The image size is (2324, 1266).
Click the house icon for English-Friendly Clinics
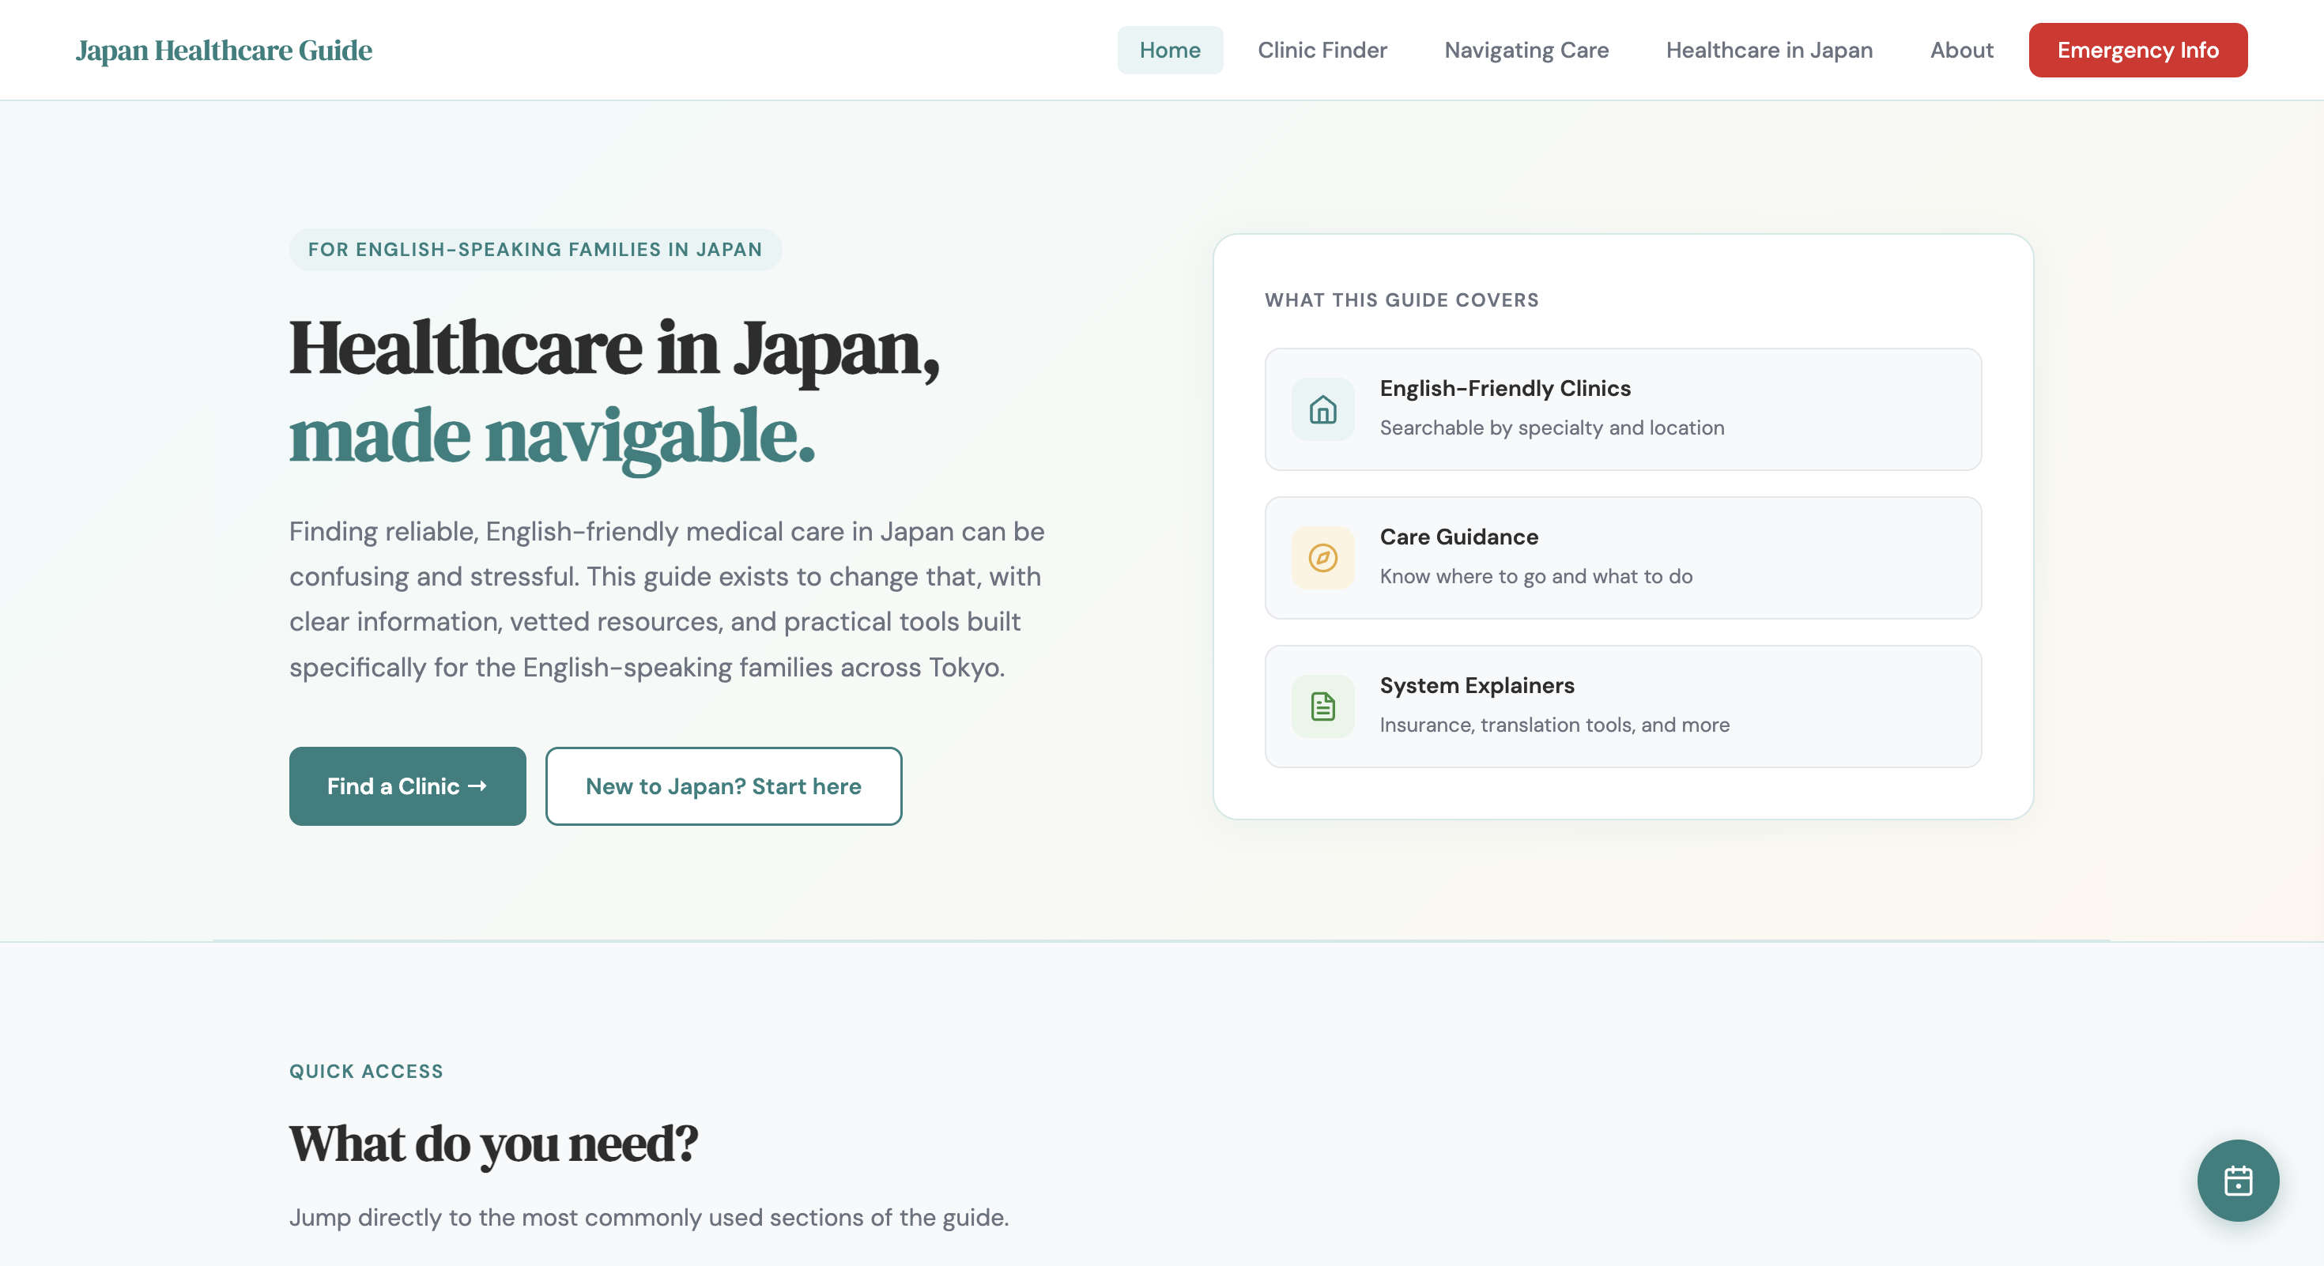[x=1322, y=409]
